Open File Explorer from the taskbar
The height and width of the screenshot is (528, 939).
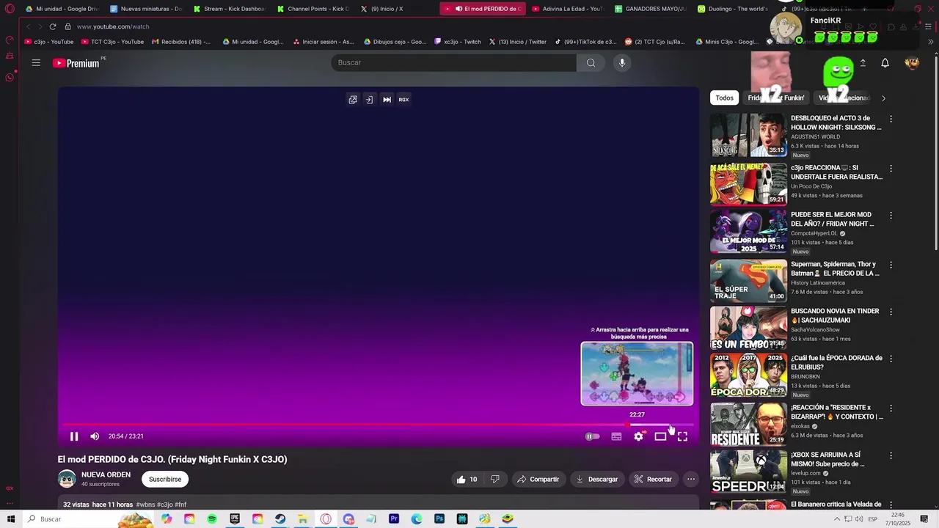coord(303,519)
